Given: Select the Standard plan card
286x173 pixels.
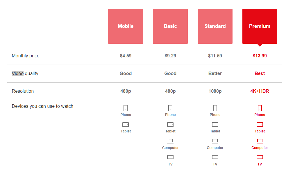Looking at the screenshot, I should pyautogui.click(x=215, y=26).
